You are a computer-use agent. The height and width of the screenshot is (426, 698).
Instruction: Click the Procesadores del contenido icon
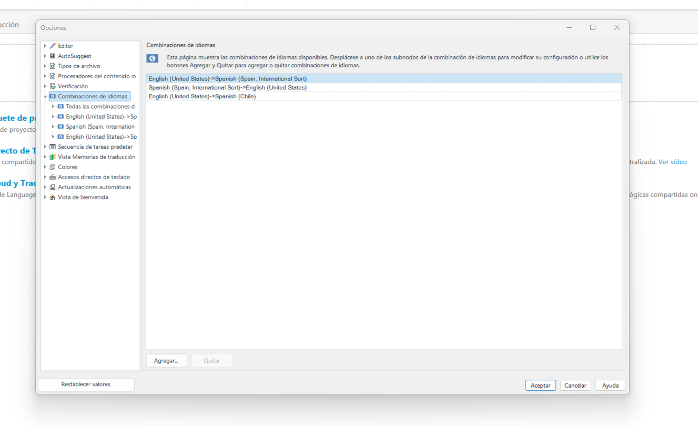[53, 76]
